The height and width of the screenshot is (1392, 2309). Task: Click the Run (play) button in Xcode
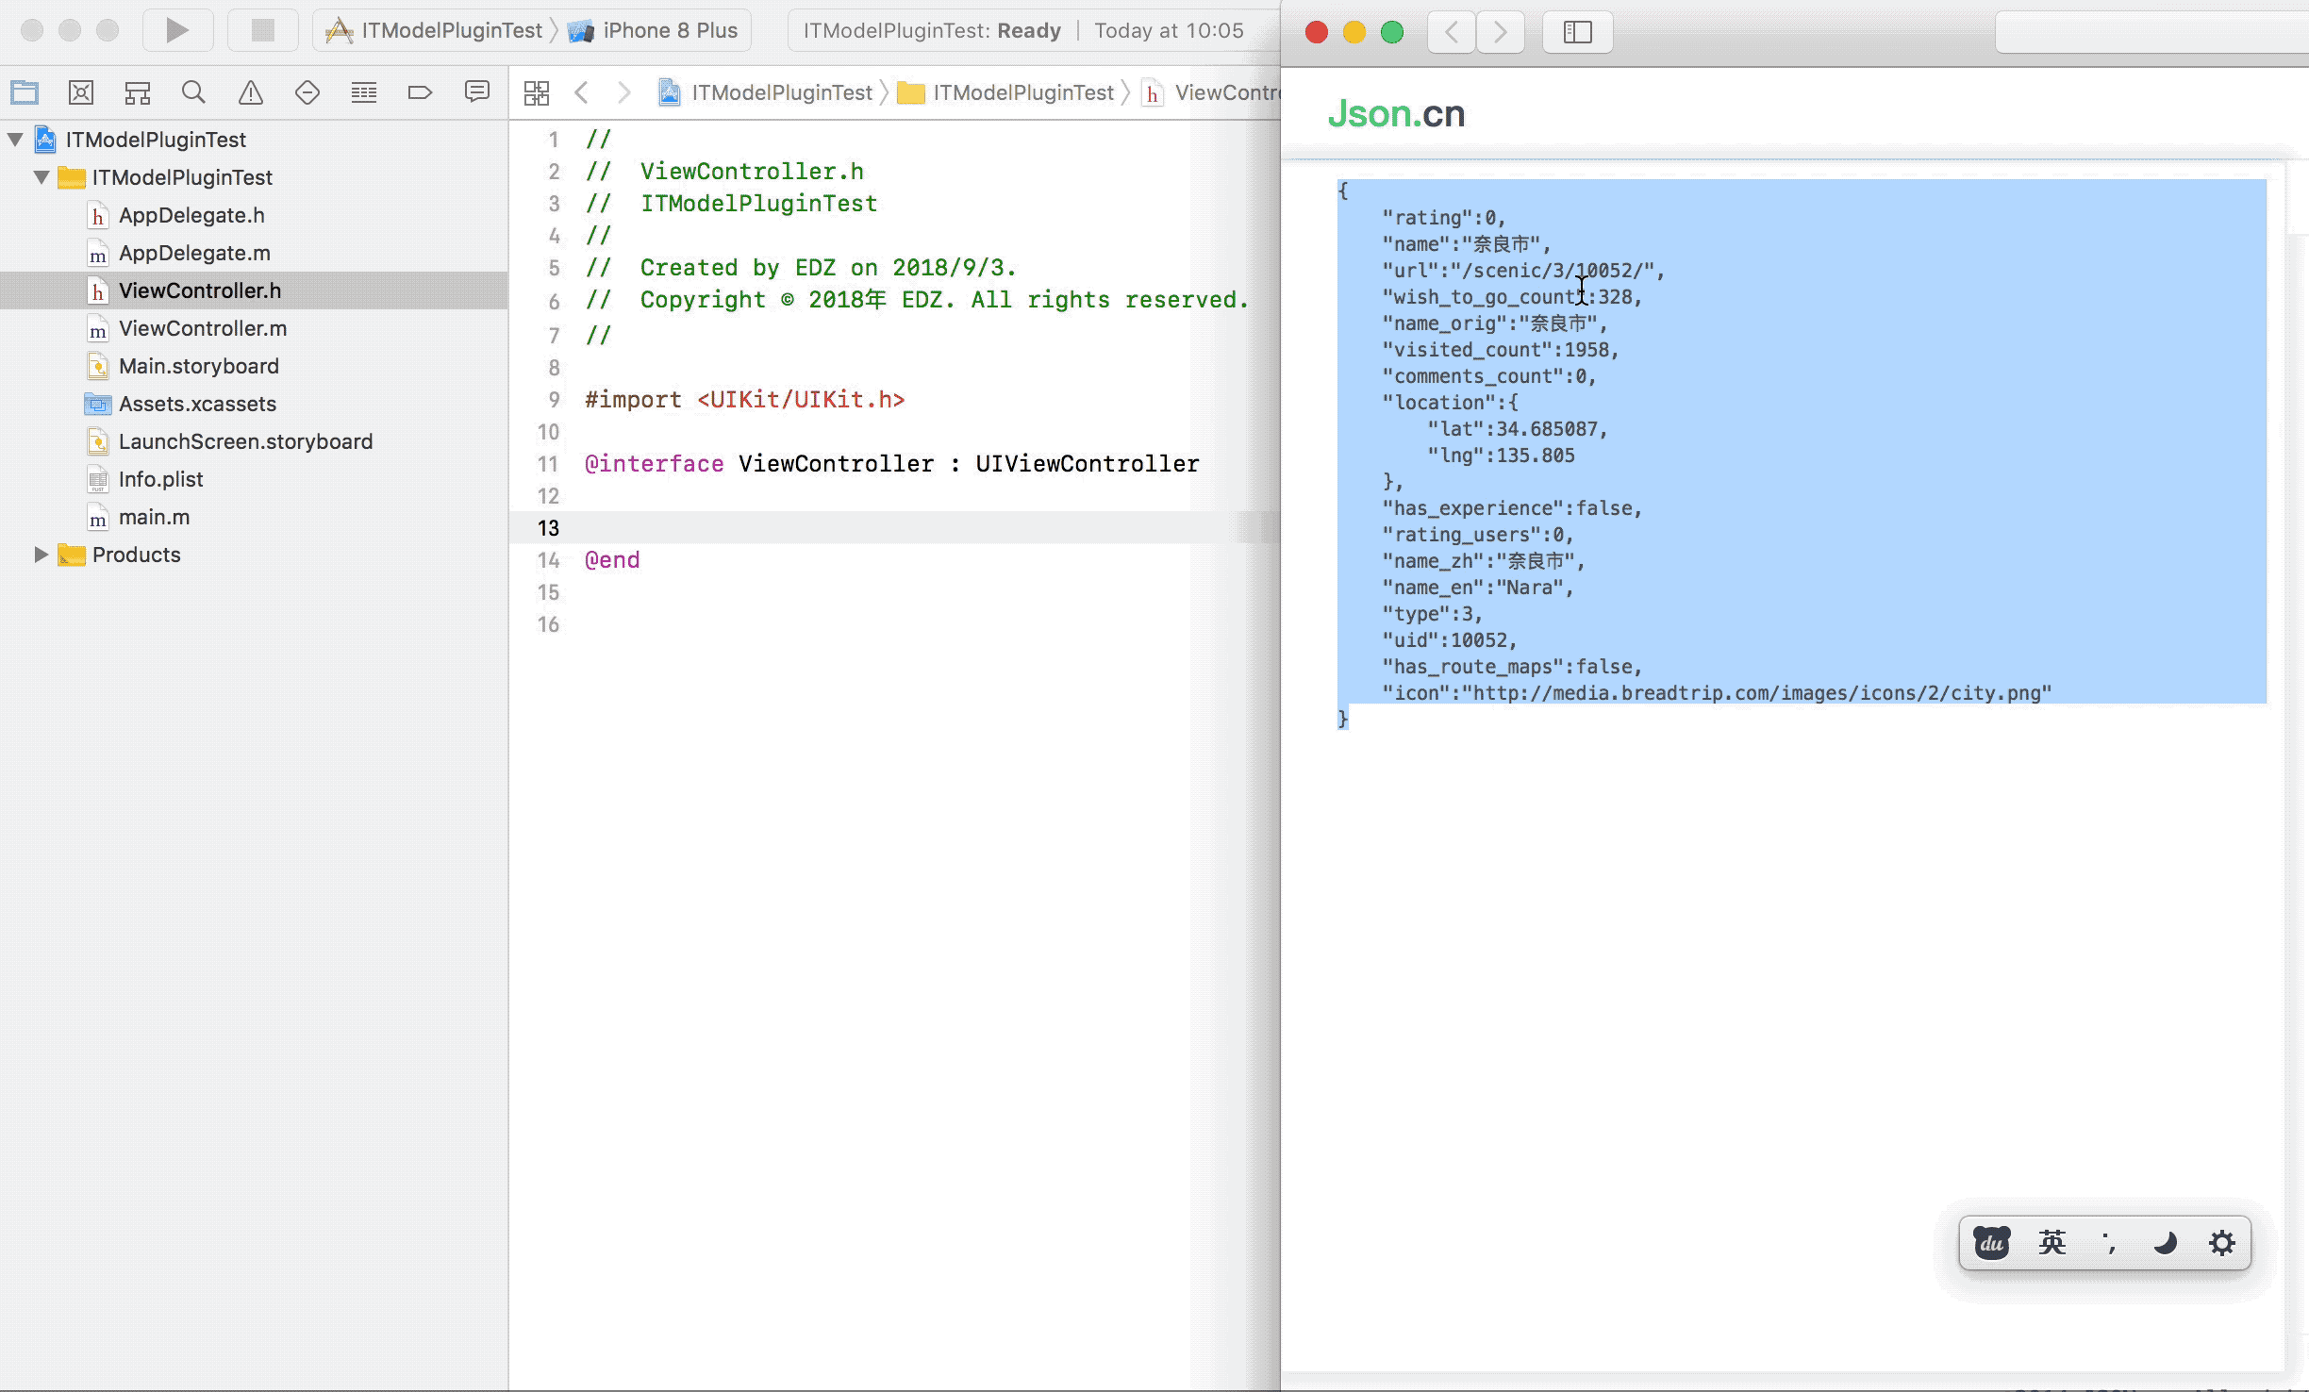pos(176,30)
